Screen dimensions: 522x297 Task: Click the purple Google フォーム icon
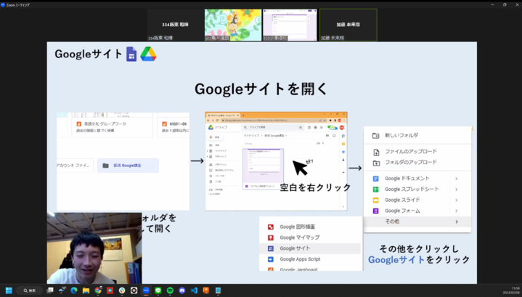pos(375,211)
